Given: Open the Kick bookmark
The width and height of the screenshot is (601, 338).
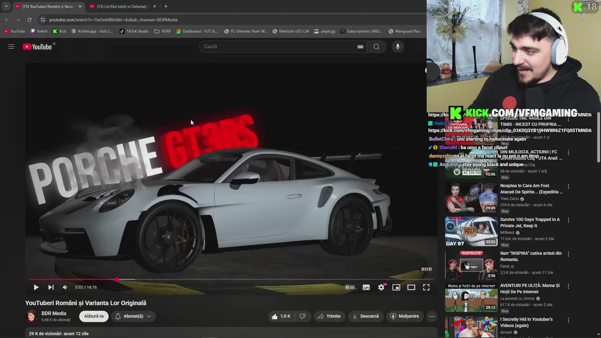Looking at the screenshot, I should coord(60,31).
